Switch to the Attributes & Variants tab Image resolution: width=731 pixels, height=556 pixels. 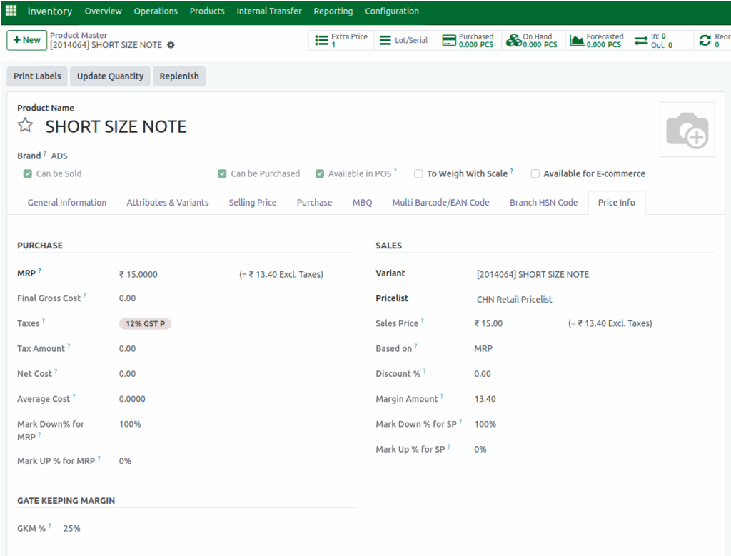[x=167, y=202]
